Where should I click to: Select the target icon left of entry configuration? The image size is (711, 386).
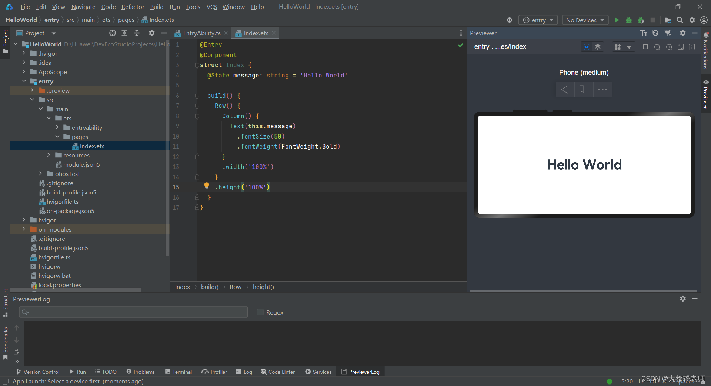click(510, 20)
